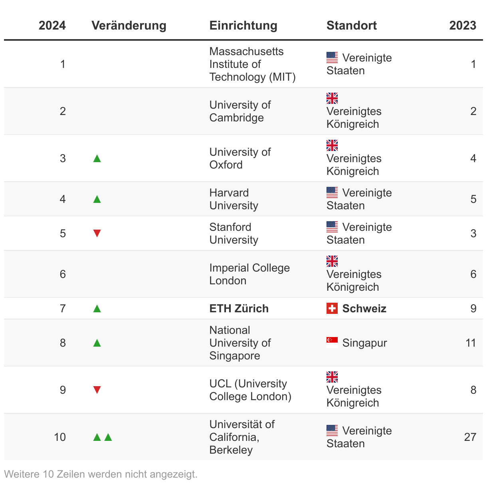487x484 pixels.
Task: Click National University of Singapore entry
Action: pos(240,343)
